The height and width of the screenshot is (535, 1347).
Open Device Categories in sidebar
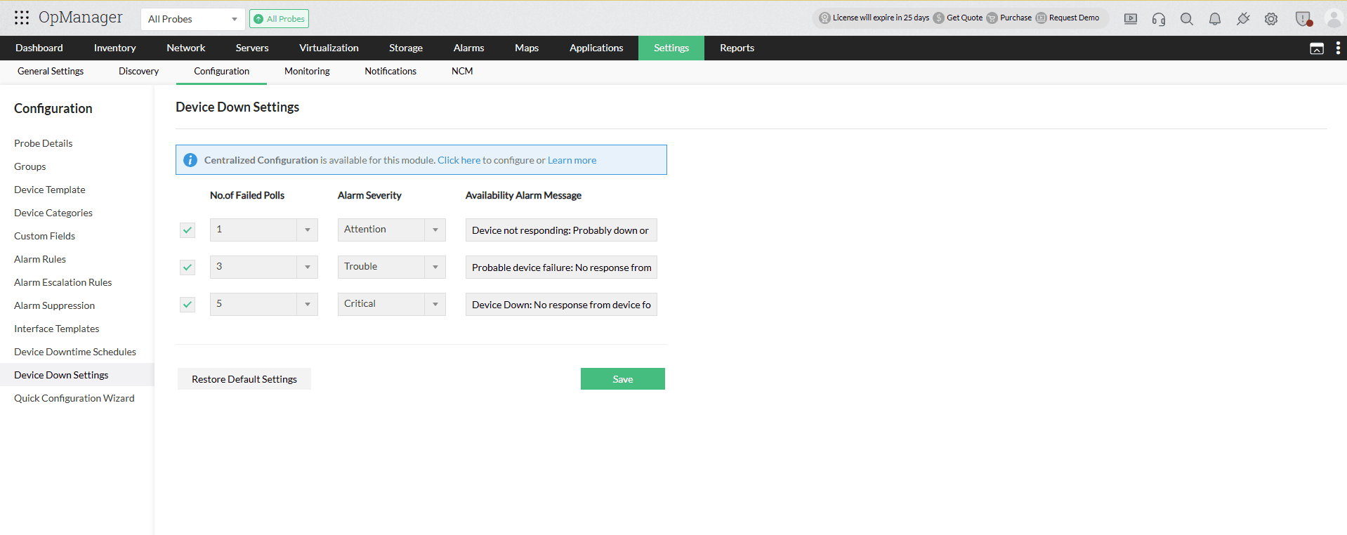point(53,213)
